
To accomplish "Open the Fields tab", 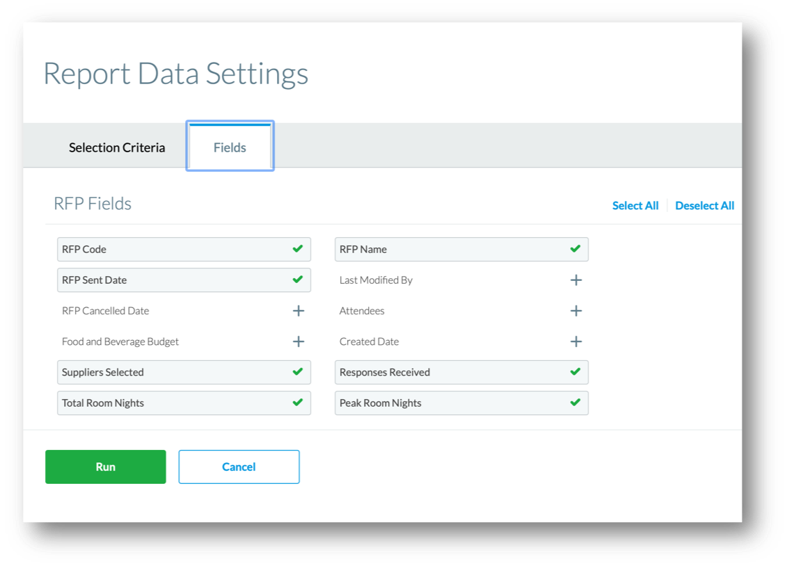I will [x=230, y=147].
